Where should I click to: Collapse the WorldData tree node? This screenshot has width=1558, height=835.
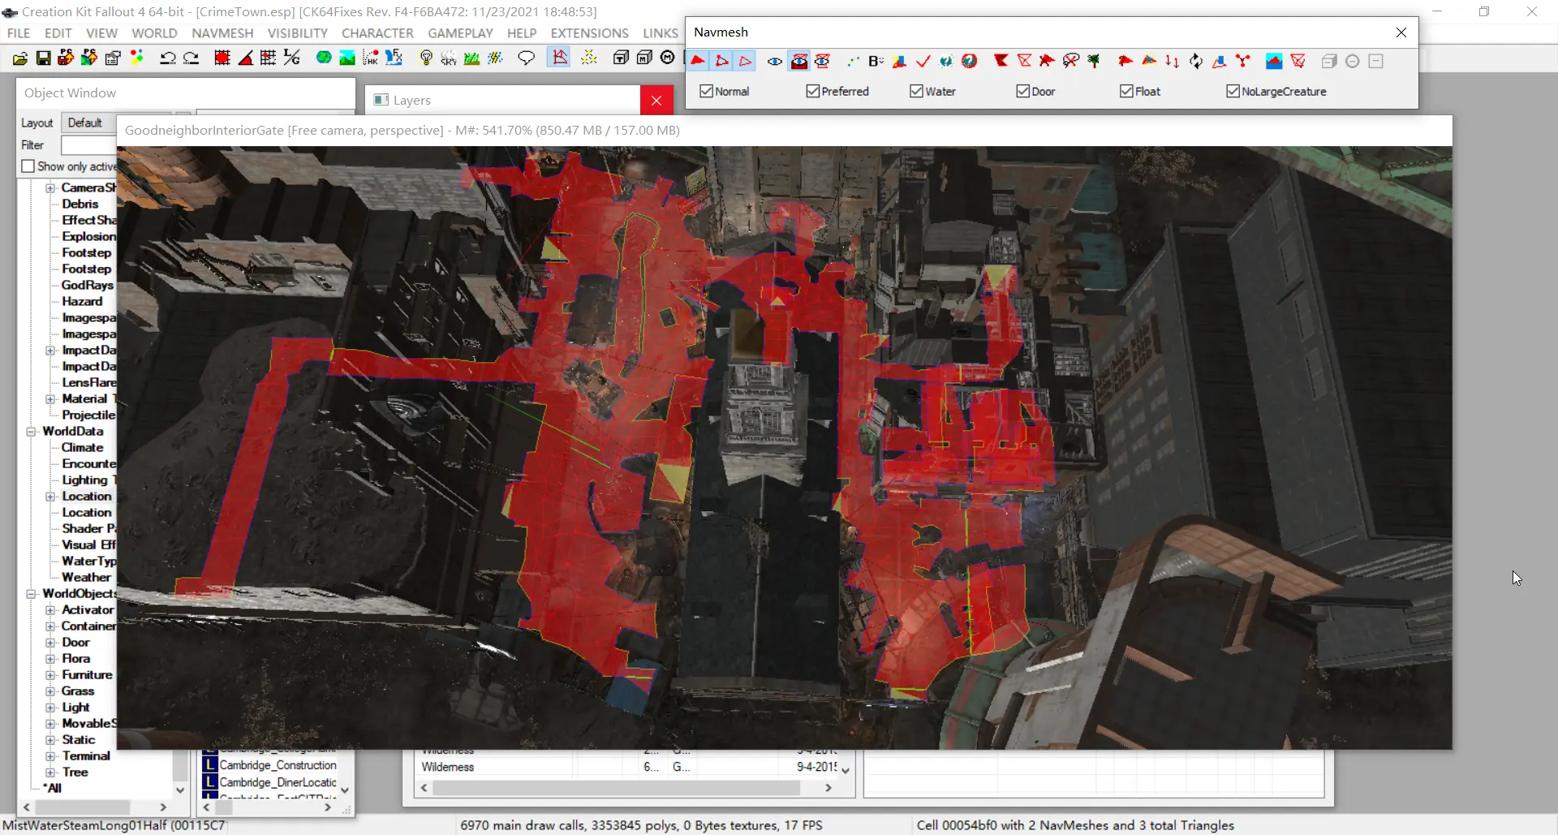(x=31, y=432)
